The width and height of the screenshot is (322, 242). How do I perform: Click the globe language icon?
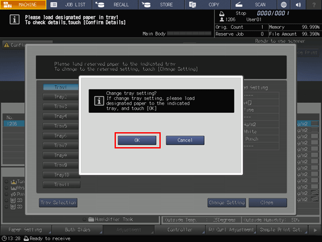point(283,4)
